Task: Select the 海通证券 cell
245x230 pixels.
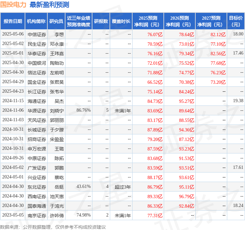Action: click(x=37, y=101)
